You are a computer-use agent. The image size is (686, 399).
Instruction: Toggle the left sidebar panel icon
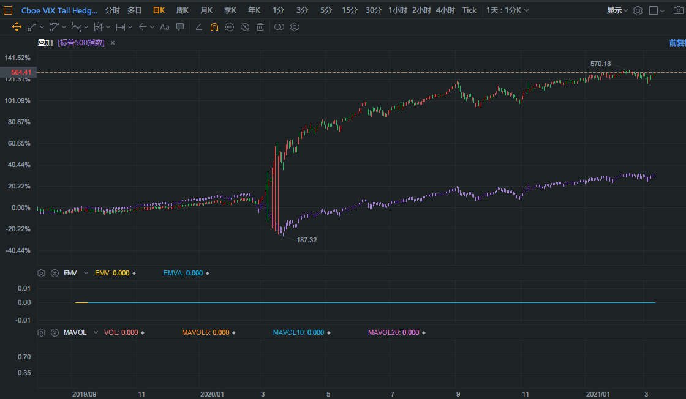[8, 10]
